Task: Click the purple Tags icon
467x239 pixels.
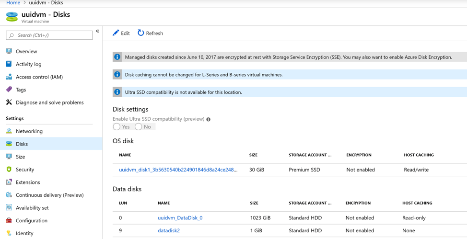Action: point(9,90)
